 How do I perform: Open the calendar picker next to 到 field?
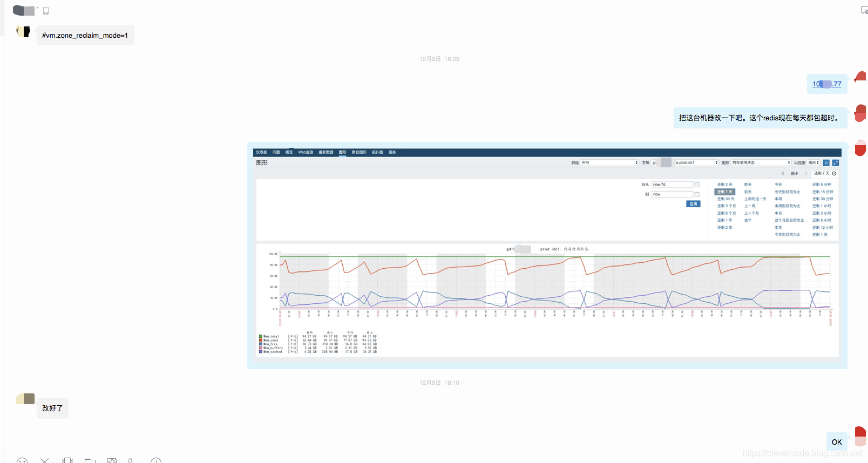point(697,194)
